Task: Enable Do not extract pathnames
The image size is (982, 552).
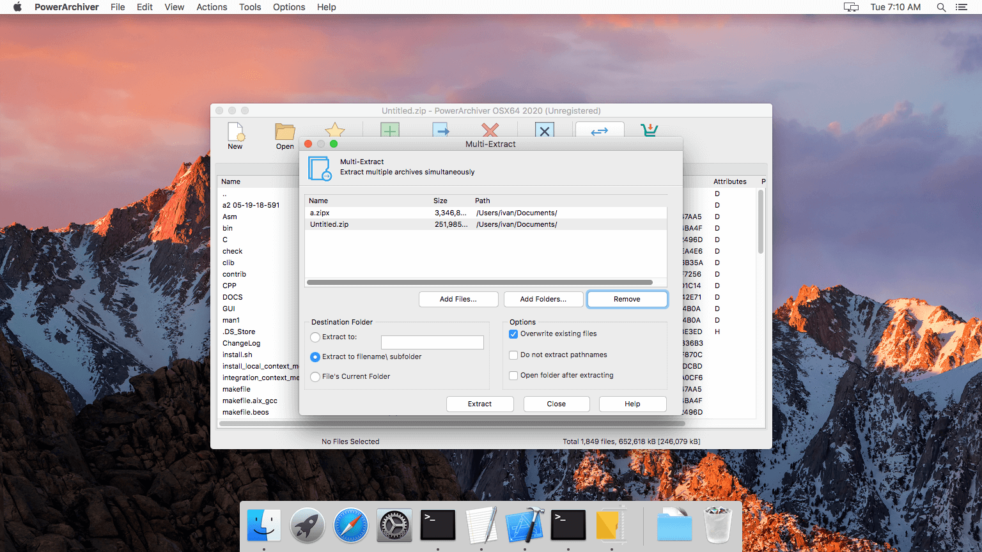Action: (513, 355)
